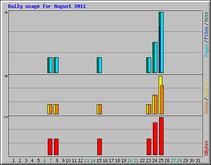Viewport: 211px width, 165px height.
Task: Click green weekend day label '28'
Action: (x=179, y=160)
